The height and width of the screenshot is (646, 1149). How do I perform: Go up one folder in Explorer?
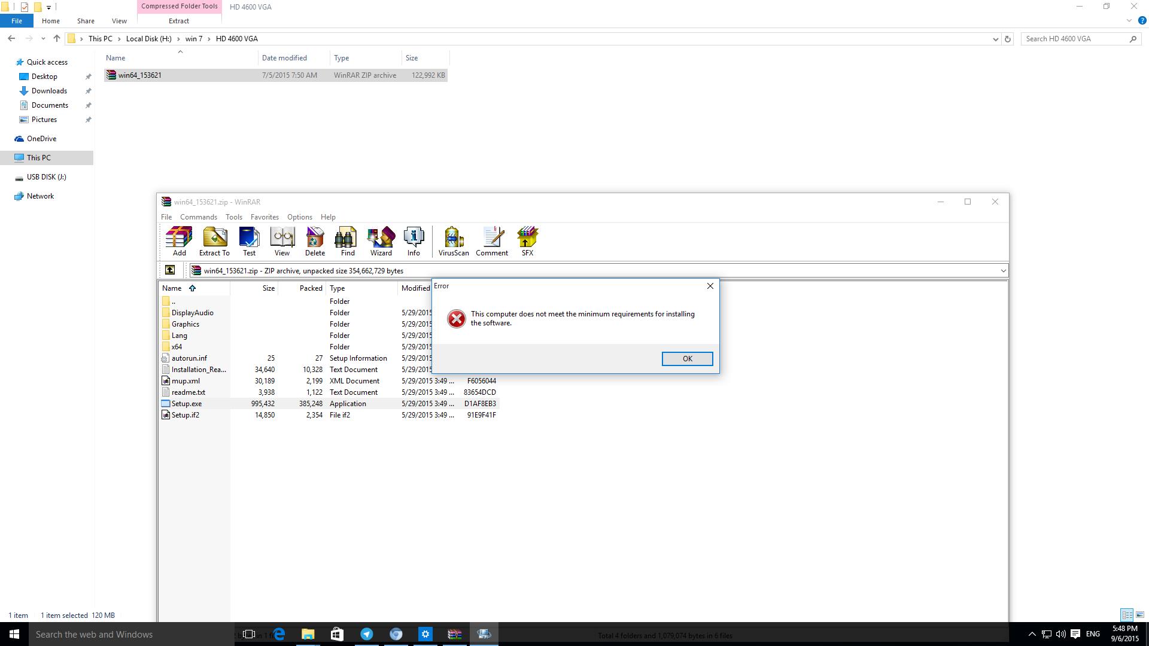pos(57,38)
